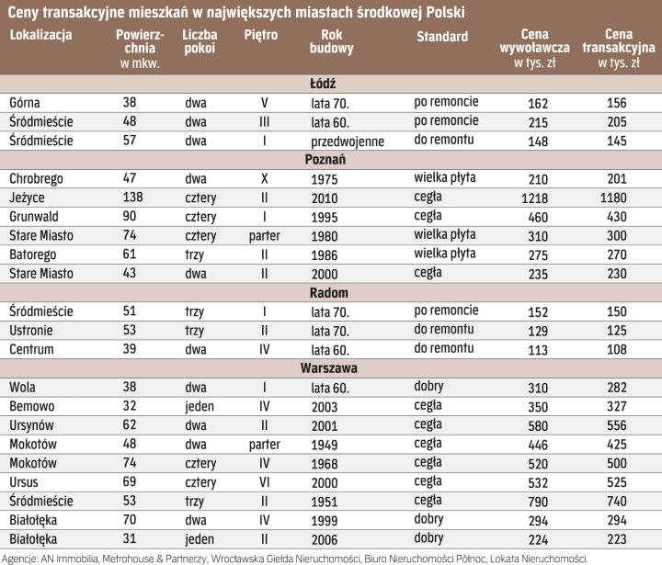Select the Piętro column header
Screen dimensions: 662x565
click(261, 35)
